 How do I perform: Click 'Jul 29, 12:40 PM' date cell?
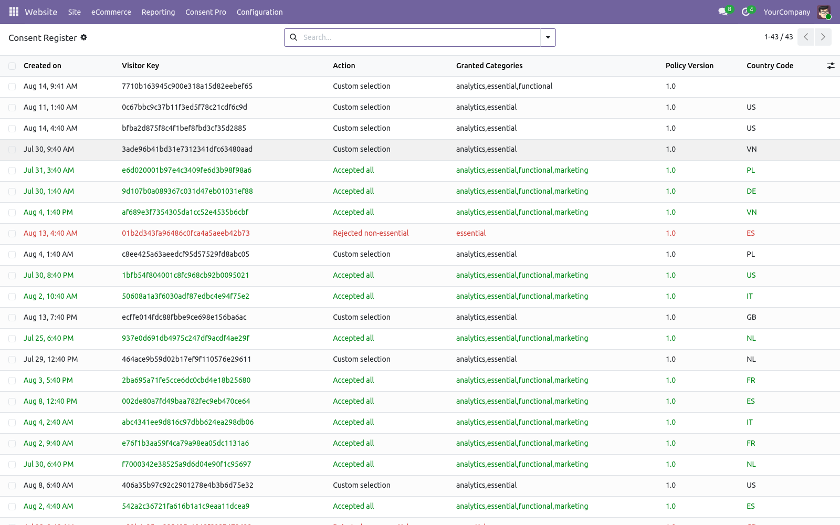pyautogui.click(x=50, y=359)
